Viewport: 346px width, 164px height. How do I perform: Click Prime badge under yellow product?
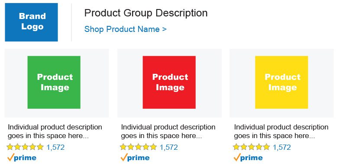(x=248, y=158)
